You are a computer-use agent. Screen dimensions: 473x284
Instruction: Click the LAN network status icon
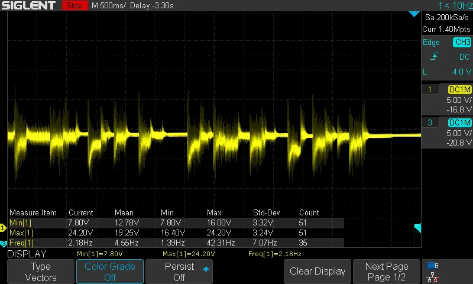pyautogui.click(x=433, y=276)
